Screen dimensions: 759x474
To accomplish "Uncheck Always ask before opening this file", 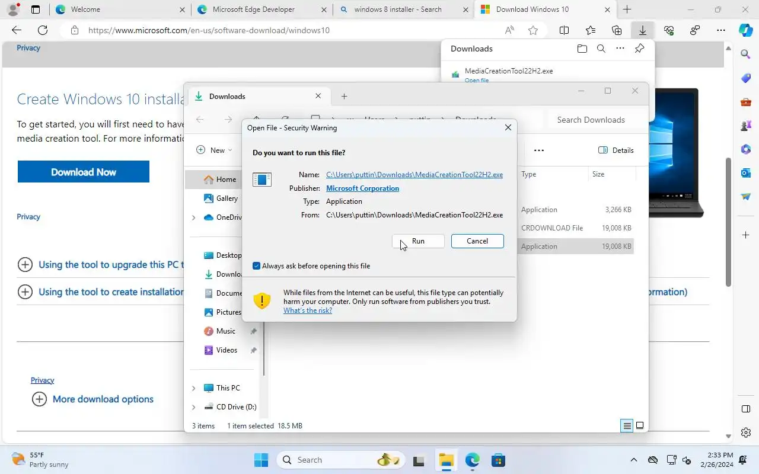I will [256, 266].
